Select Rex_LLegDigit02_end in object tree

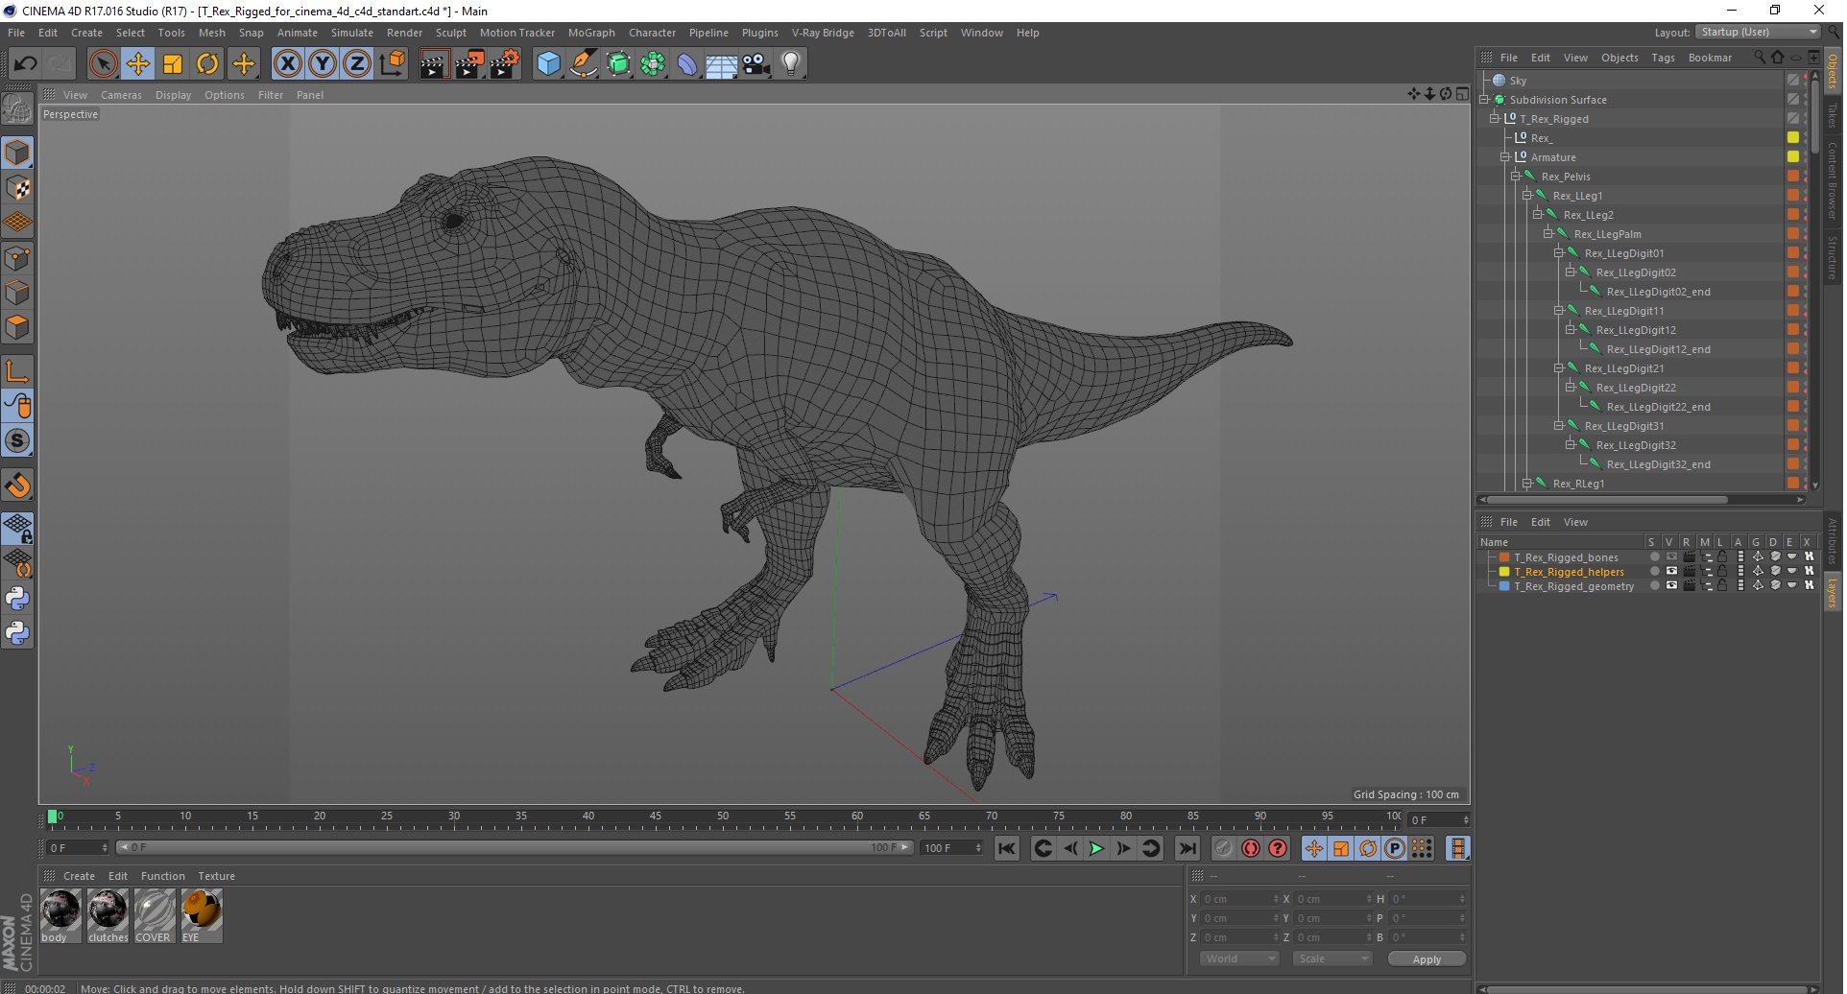click(1658, 292)
